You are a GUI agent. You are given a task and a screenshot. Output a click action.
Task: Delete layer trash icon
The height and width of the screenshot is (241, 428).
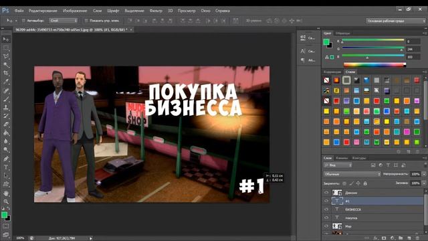coord(417,238)
